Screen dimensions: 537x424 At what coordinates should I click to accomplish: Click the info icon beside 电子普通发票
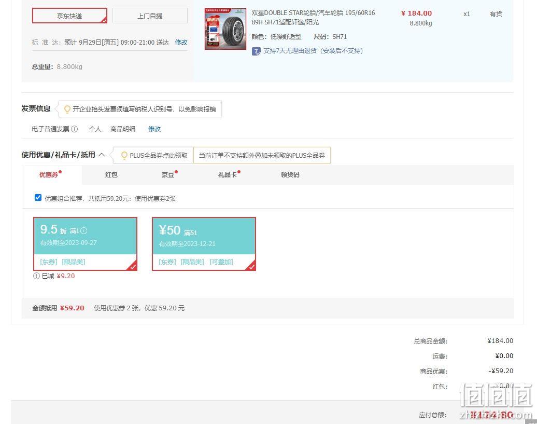click(74, 129)
